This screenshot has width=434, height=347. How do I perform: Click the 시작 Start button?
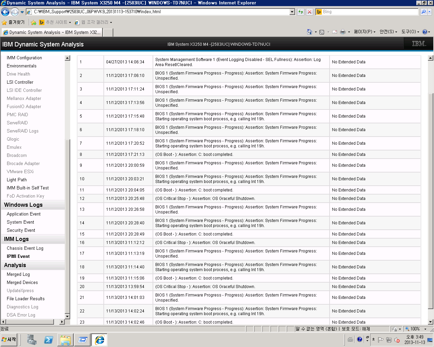tap(9, 340)
